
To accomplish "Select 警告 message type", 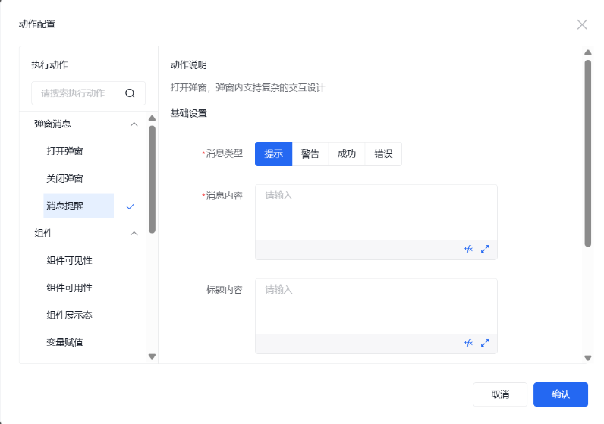I will click(x=310, y=154).
